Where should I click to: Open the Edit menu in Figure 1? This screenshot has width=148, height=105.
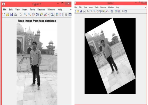[11, 10]
